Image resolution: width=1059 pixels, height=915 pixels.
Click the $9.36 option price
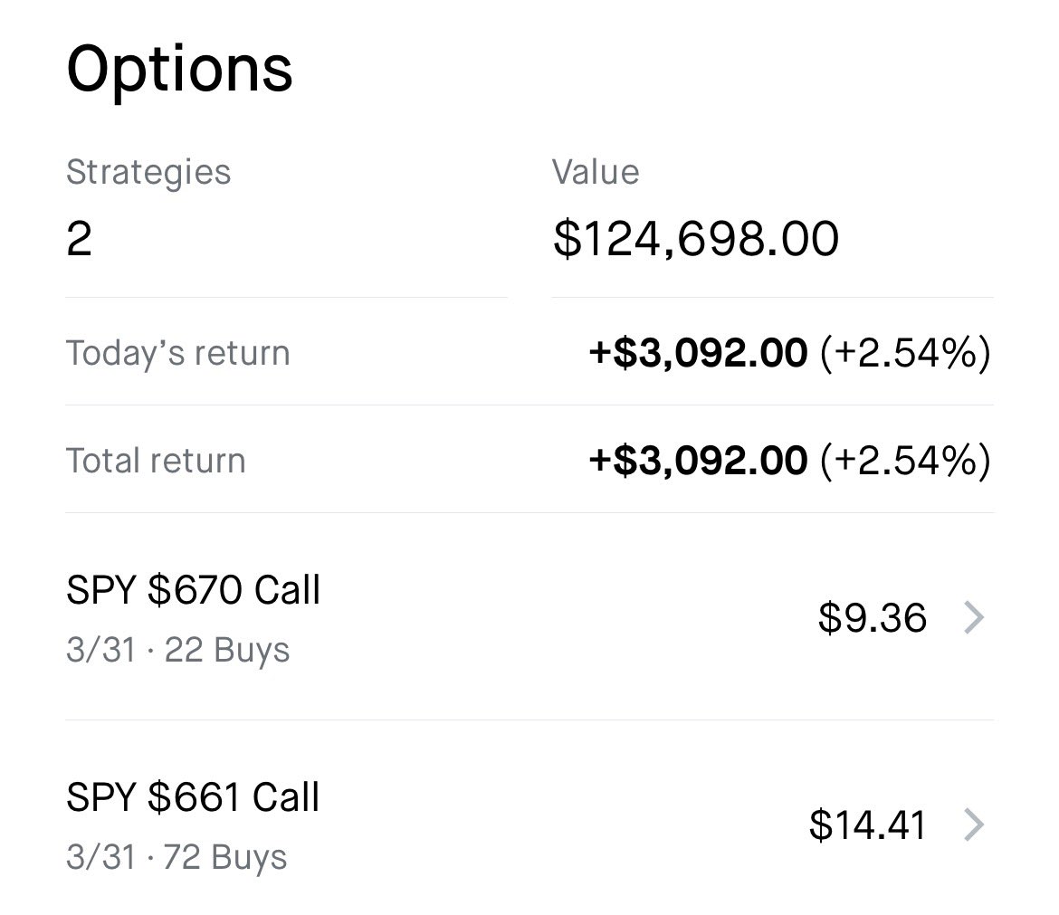872,618
